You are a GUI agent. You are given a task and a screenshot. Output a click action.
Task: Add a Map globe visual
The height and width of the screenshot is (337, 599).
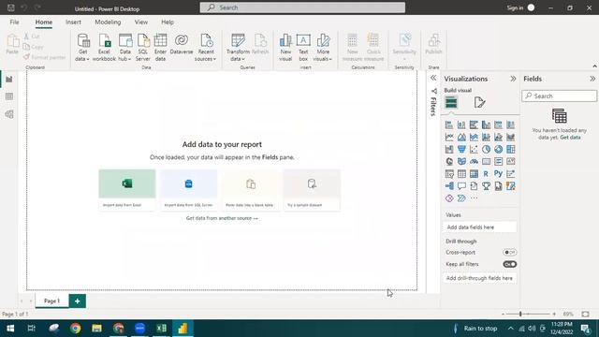click(x=449, y=161)
